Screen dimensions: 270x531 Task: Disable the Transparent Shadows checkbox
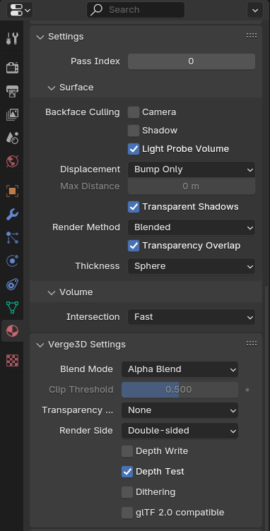134,207
